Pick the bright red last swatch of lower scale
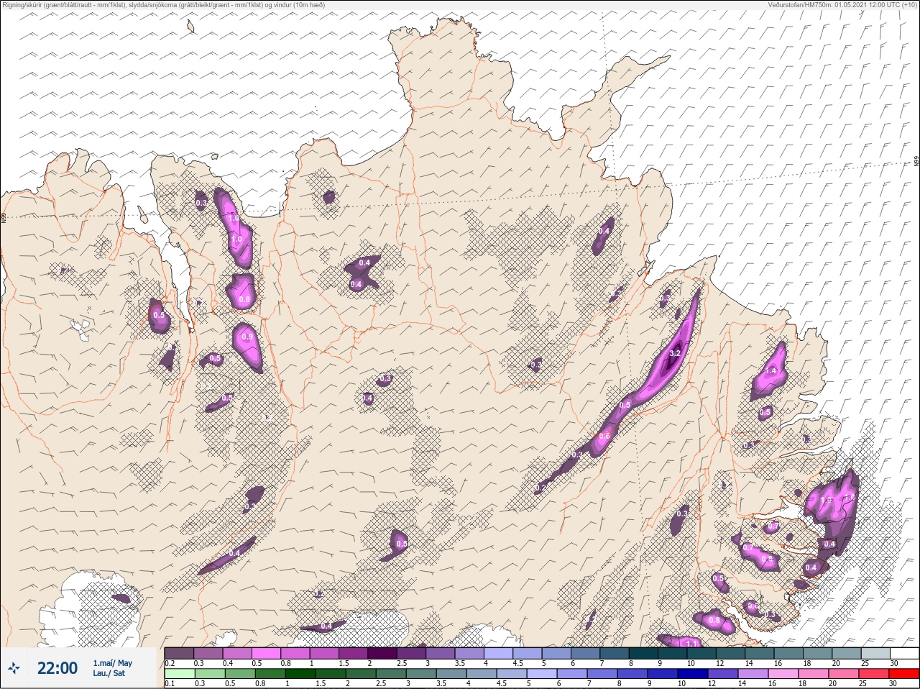 [x=903, y=674]
